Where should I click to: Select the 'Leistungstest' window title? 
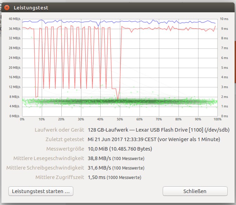click(x=31, y=8)
